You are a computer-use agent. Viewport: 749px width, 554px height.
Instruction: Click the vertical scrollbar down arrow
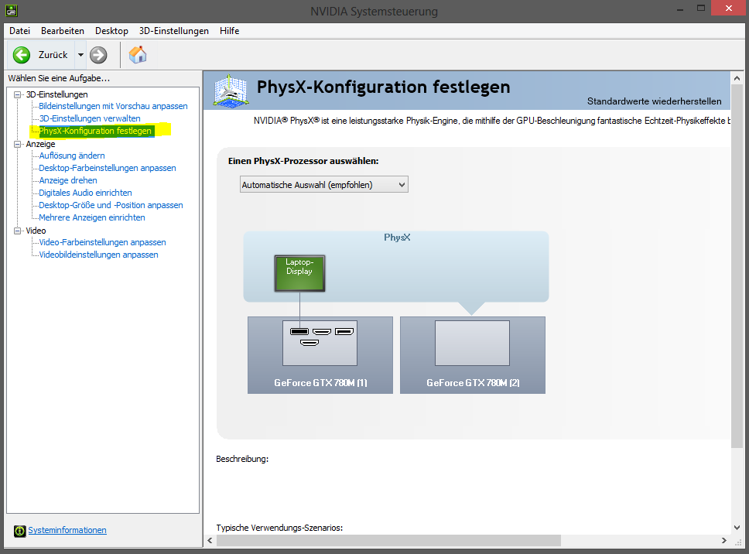(737, 528)
